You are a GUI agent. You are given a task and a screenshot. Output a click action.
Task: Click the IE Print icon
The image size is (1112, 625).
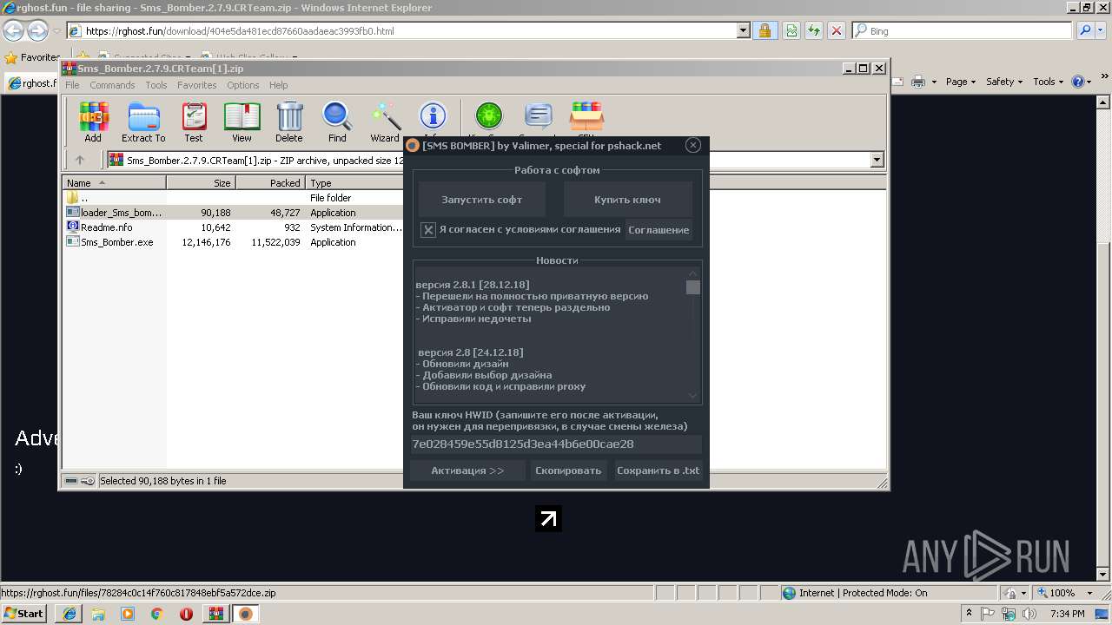point(919,82)
